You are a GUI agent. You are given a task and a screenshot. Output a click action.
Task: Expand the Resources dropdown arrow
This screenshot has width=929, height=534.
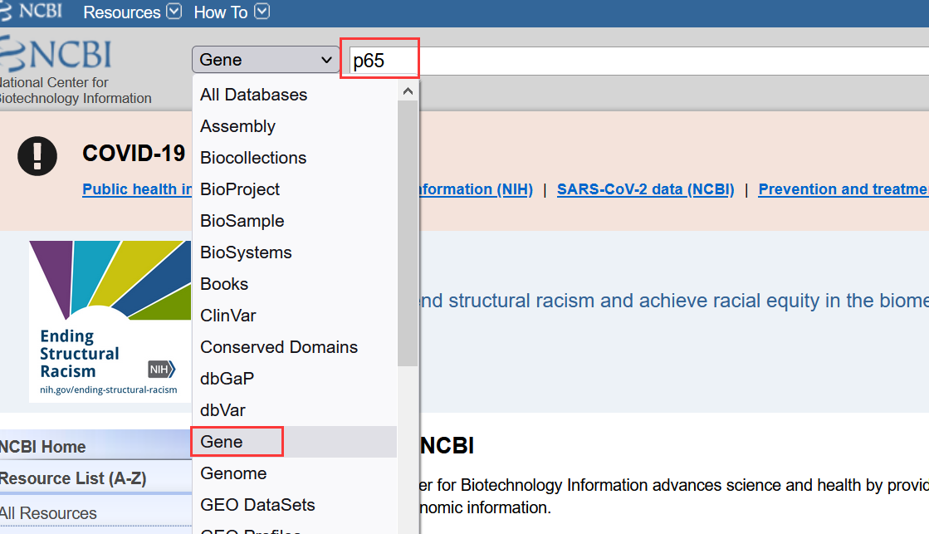click(174, 12)
